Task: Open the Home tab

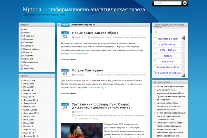Action: [65, 25]
